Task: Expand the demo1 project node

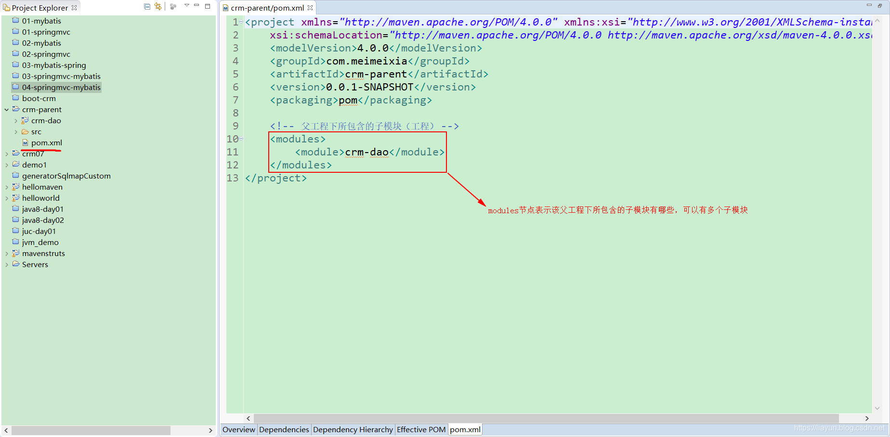Action: [7, 165]
